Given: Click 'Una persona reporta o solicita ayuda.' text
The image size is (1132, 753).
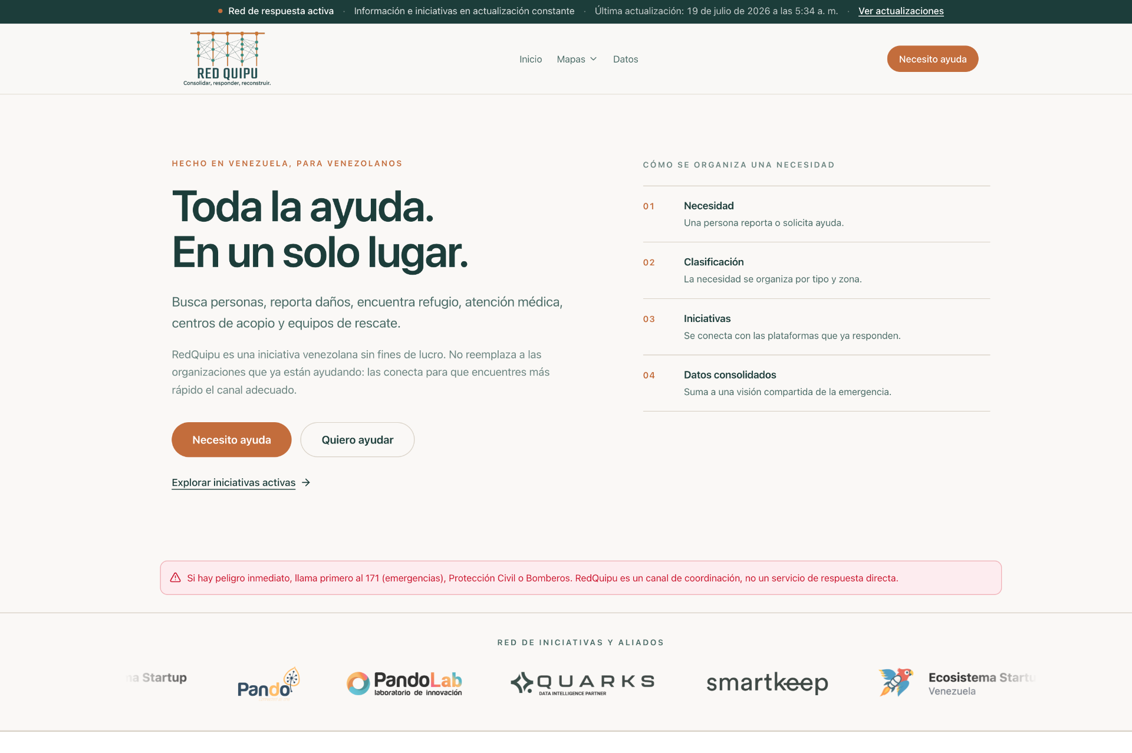Looking at the screenshot, I should coord(764,223).
